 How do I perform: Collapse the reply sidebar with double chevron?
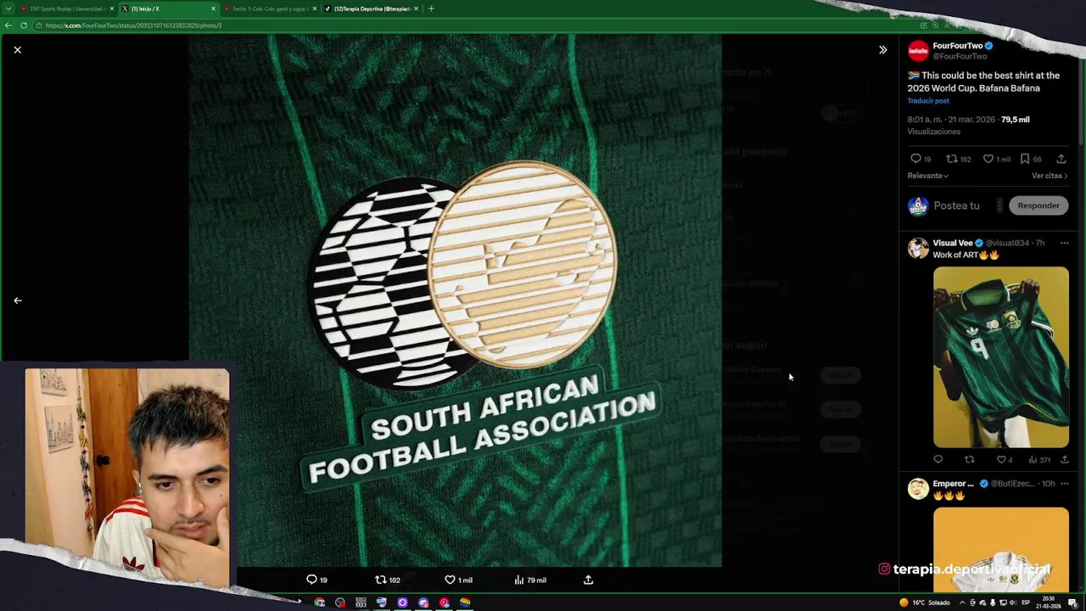882,50
